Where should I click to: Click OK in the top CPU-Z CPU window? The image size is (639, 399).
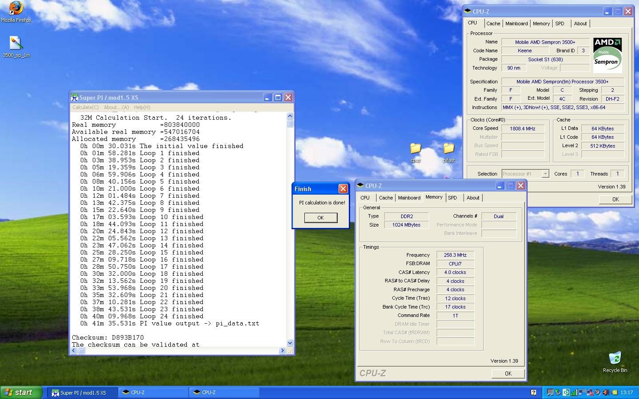pyautogui.click(x=615, y=199)
